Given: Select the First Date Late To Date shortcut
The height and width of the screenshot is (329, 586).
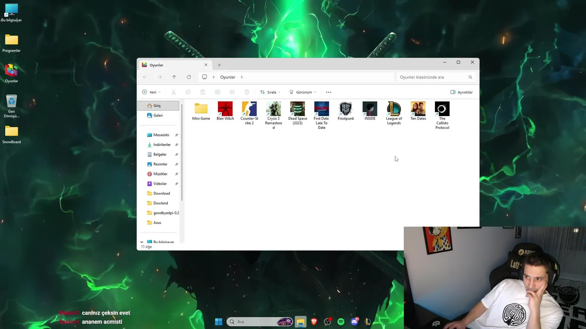Looking at the screenshot, I should click(321, 116).
